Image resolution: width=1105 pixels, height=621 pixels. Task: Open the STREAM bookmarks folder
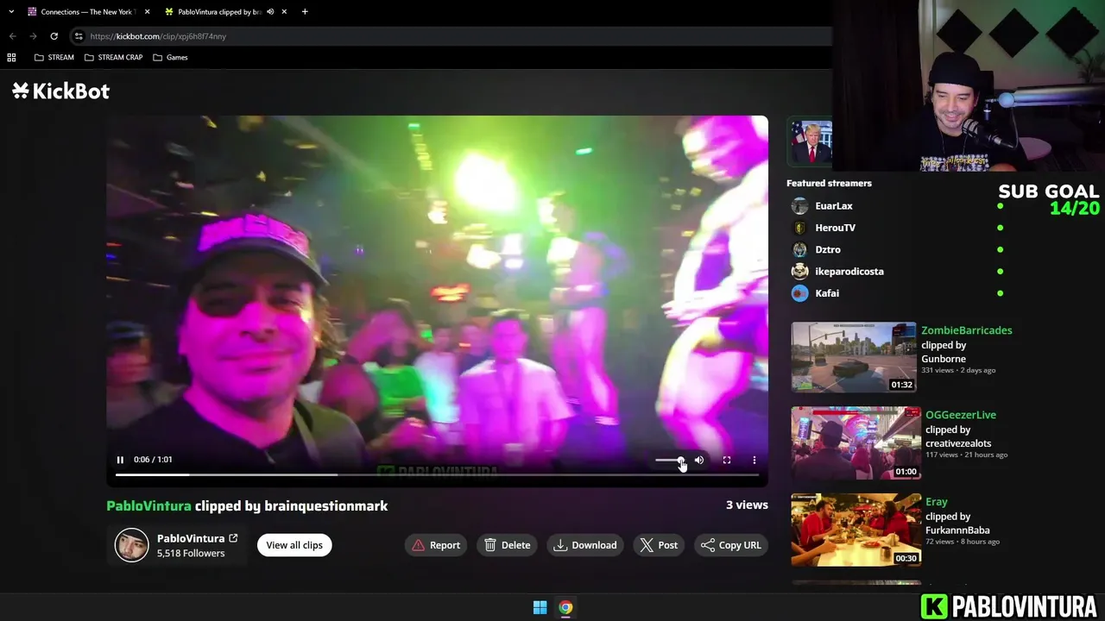coord(54,57)
